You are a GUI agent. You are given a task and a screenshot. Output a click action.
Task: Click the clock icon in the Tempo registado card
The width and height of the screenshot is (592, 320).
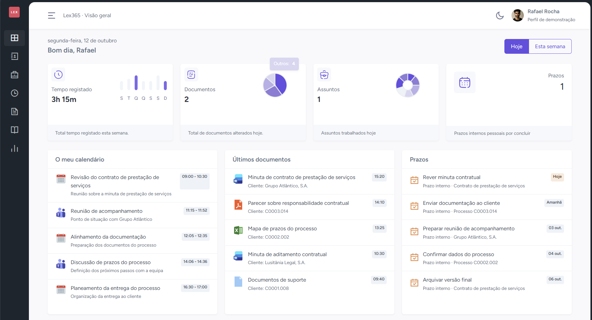(x=58, y=75)
